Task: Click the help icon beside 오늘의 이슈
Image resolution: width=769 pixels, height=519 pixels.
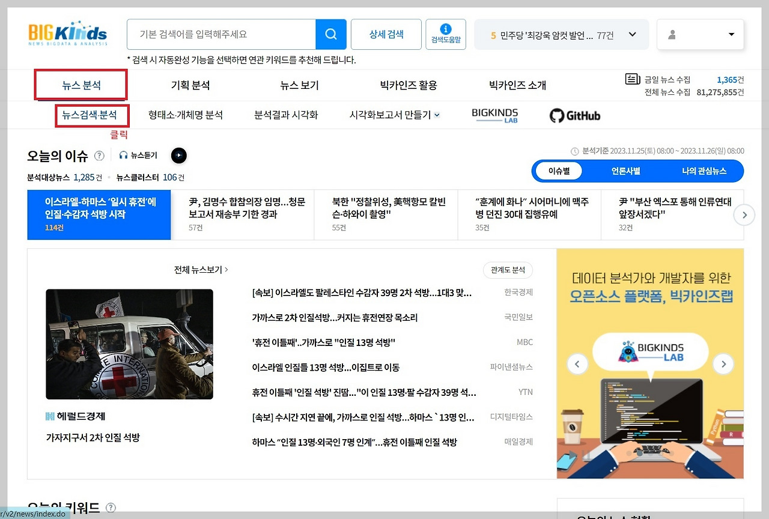Action: 99,156
